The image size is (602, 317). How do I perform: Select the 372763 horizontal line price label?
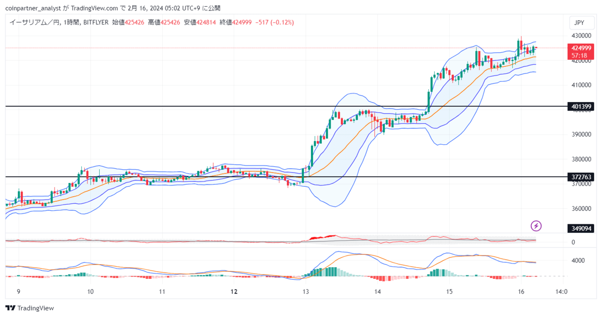tap(581, 177)
